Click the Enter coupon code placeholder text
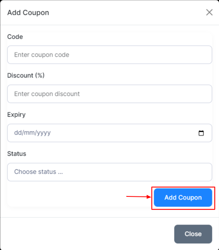Image resolution: width=219 pixels, height=250 pixels. point(42,55)
